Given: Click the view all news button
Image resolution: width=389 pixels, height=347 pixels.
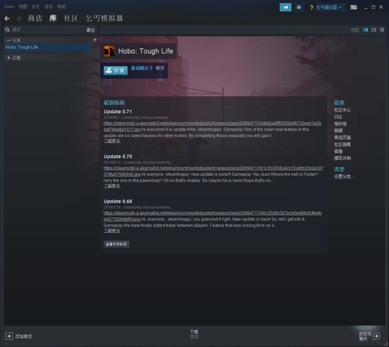Looking at the screenshot, I should tap(116, 244).
